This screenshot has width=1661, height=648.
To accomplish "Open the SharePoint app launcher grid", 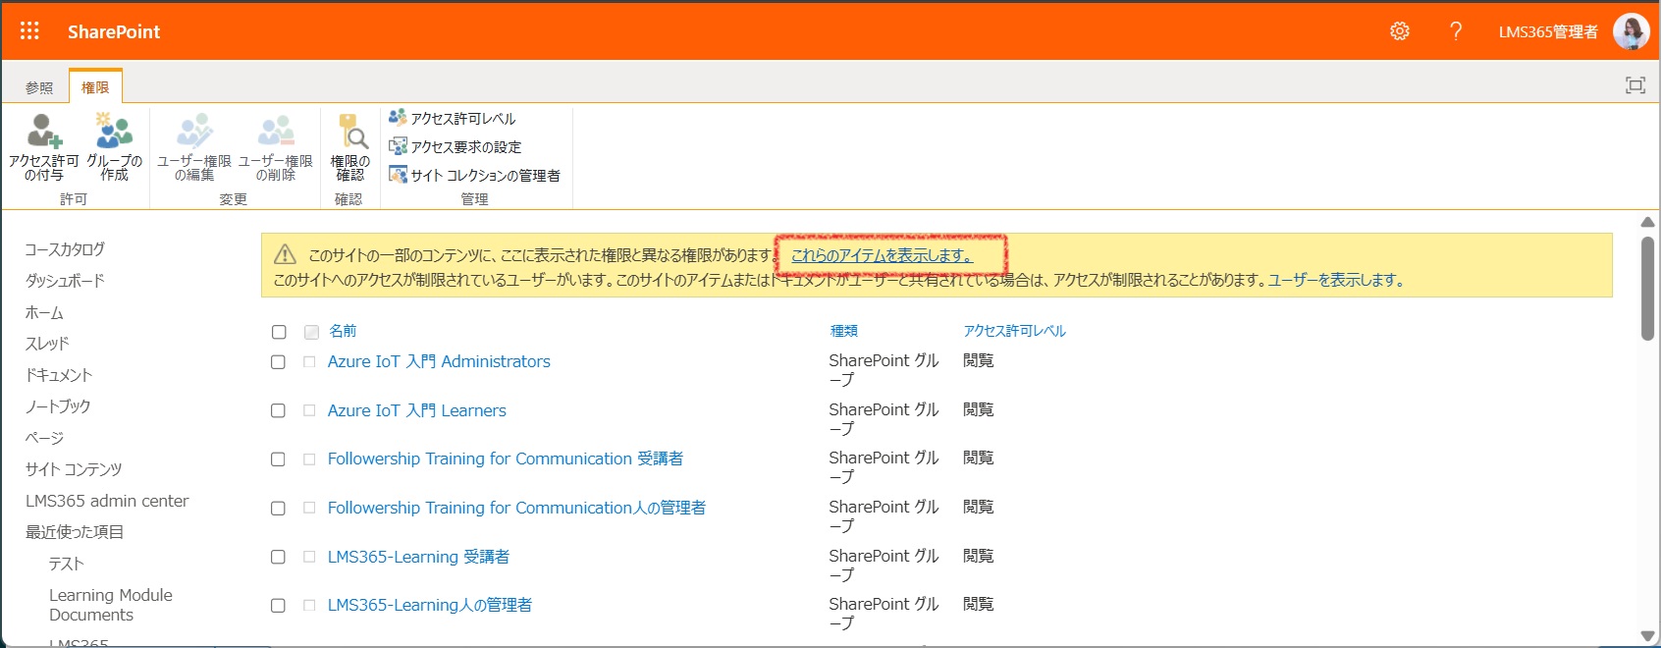I will point(29,31).
